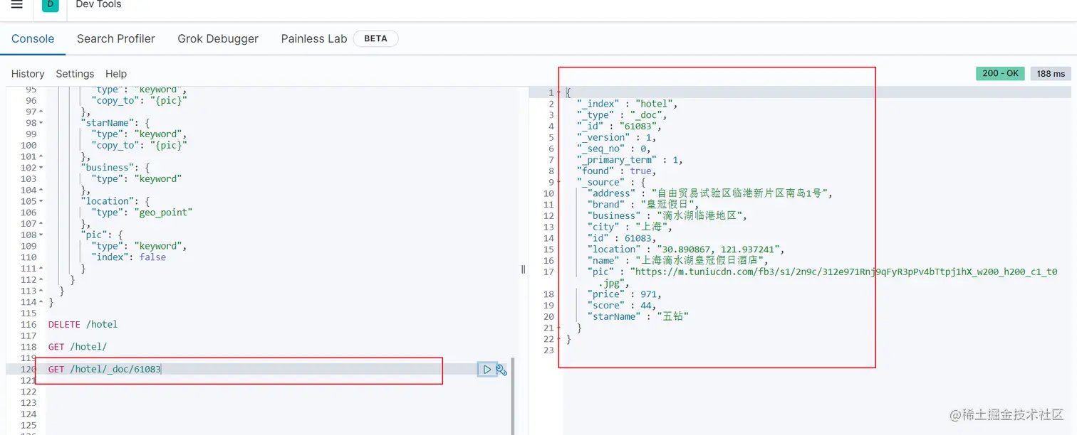This screenshot has width=1077, height=435.
Task: Click the "city" : "上海" line
Action: click(630, 227)
